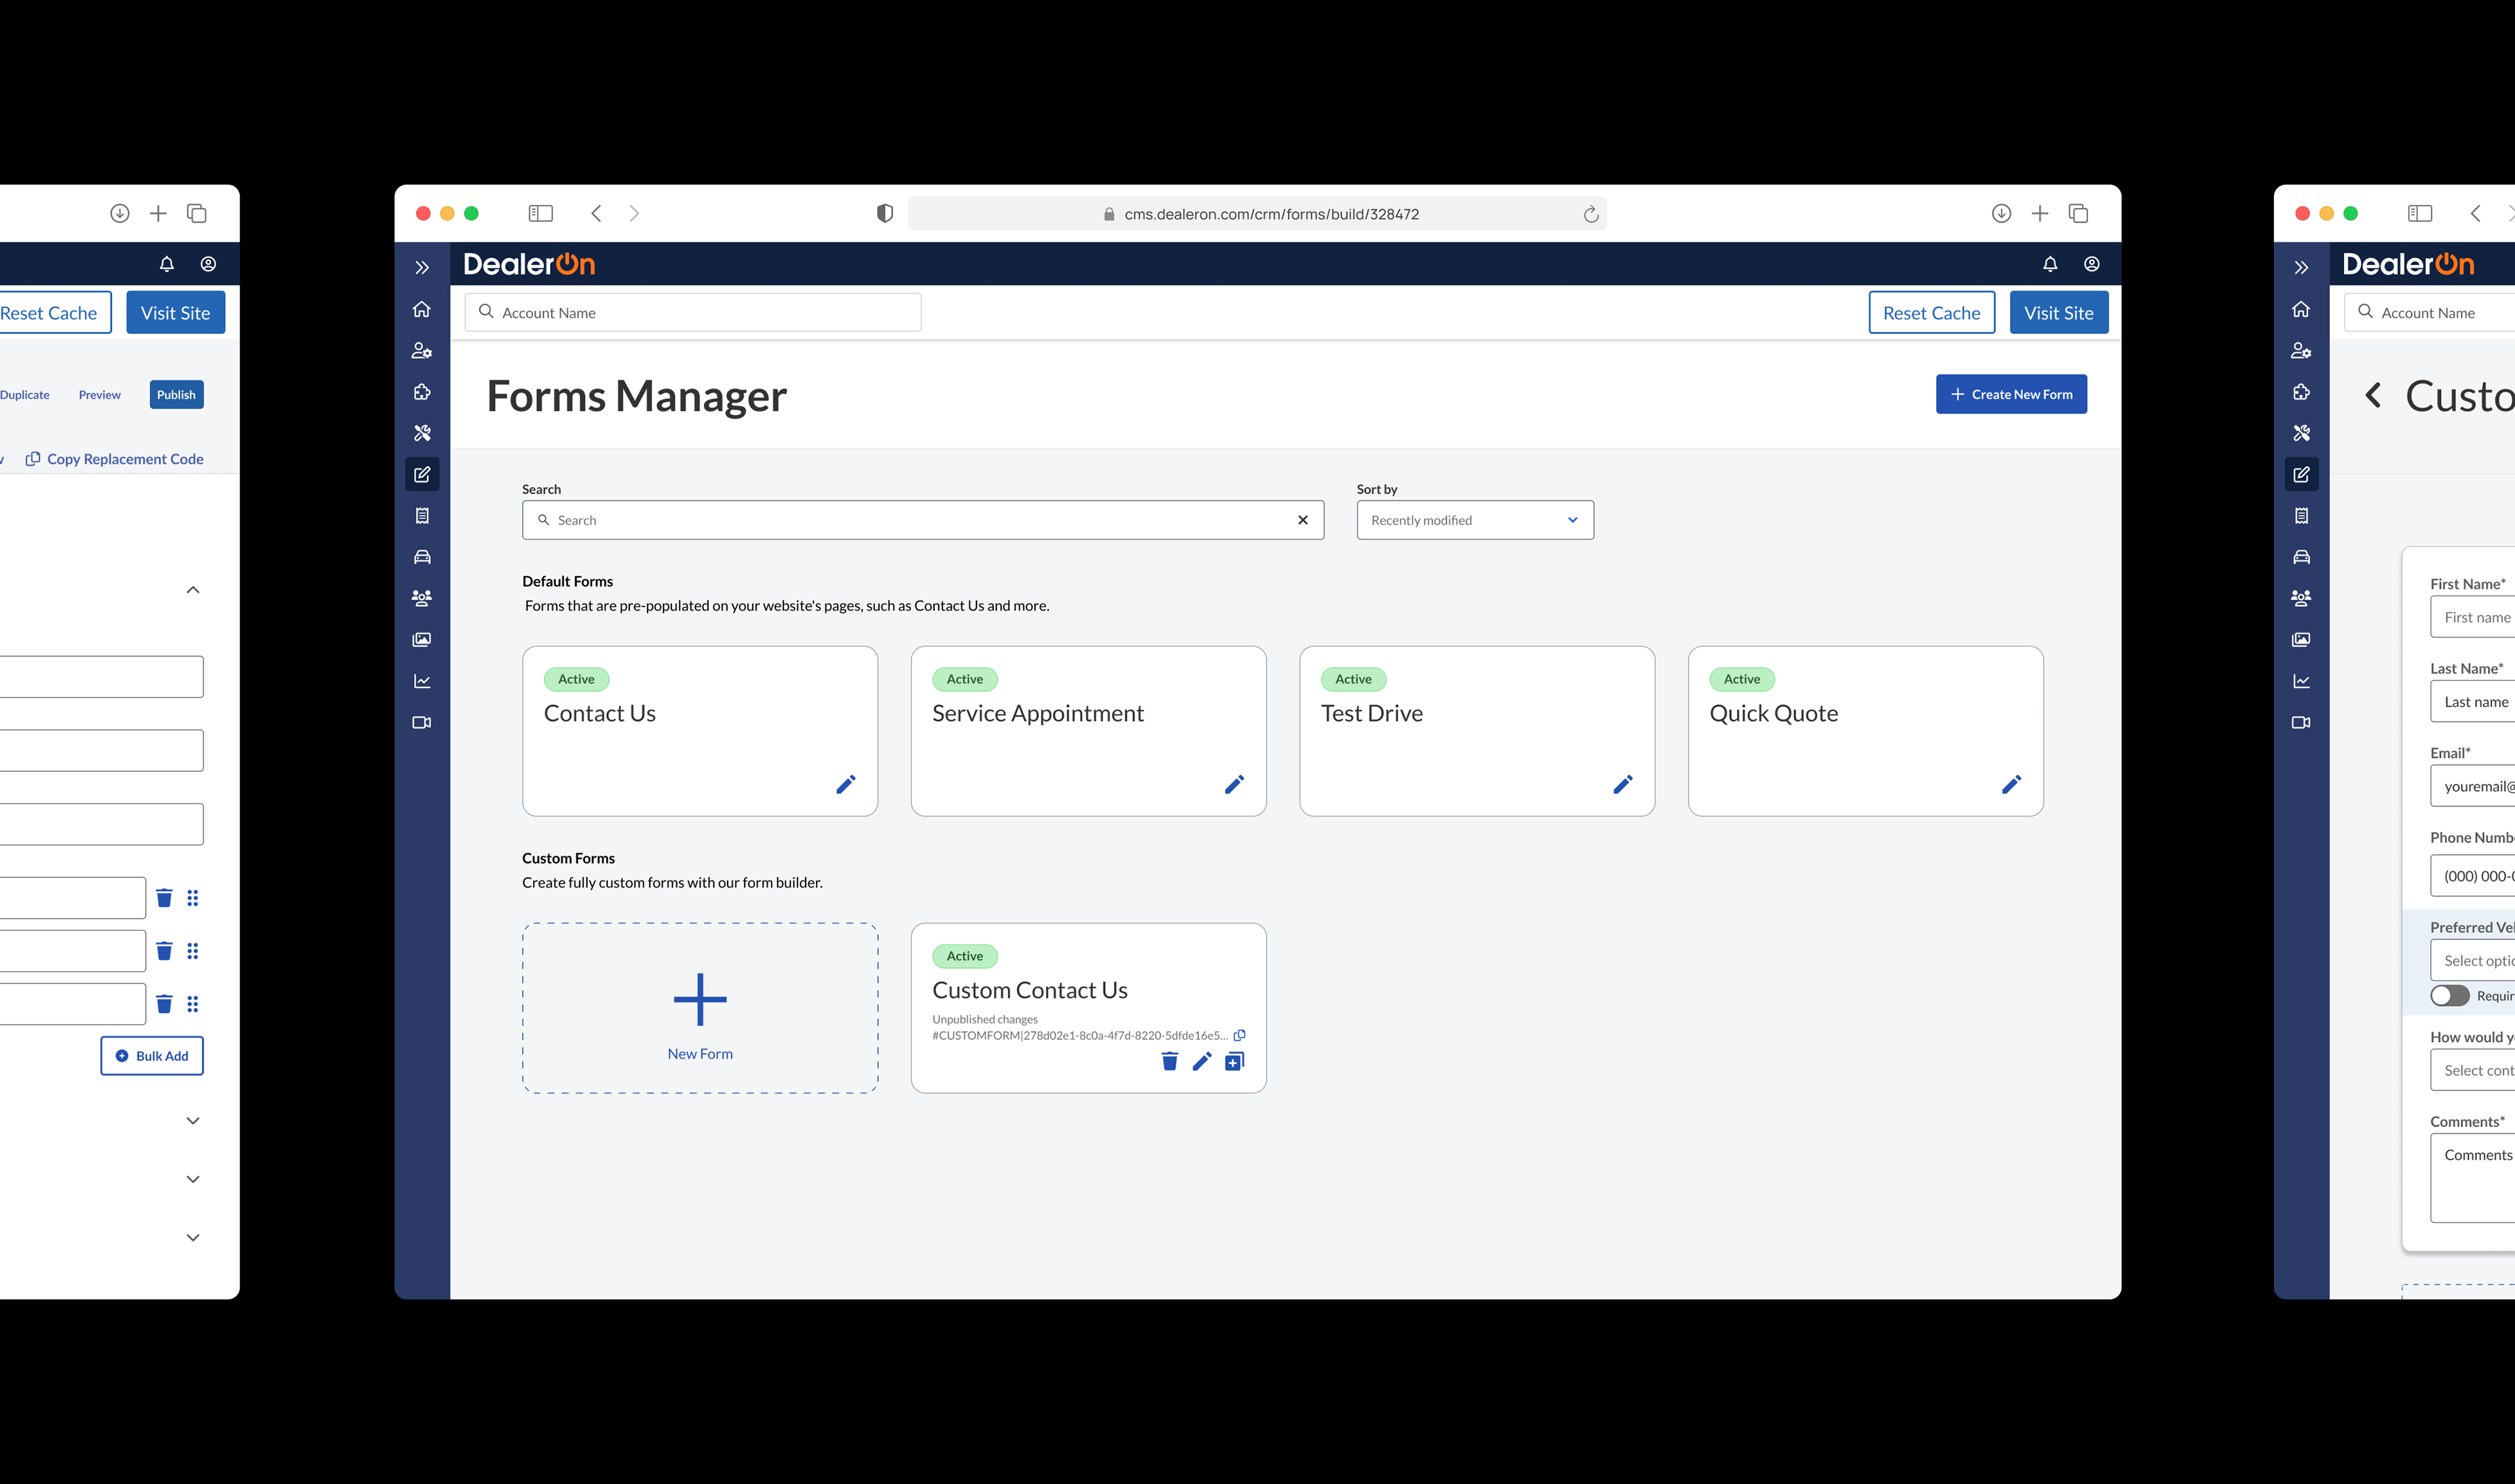
Task: Collapse the open section with up chevron
Action: coord(193,590)
